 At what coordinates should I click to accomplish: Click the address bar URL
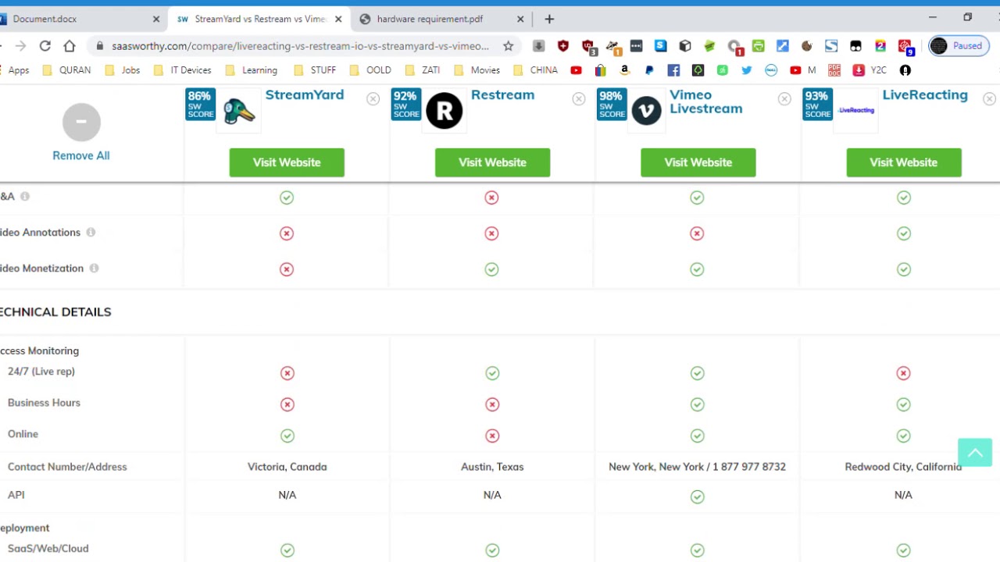coord(300,46)
